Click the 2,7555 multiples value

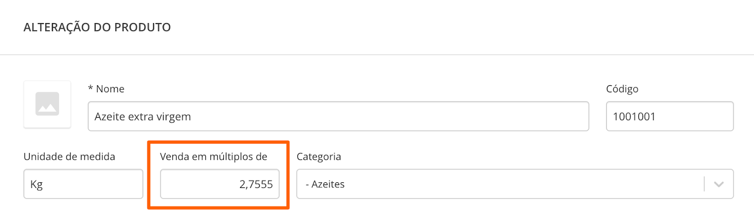point(256,184)
